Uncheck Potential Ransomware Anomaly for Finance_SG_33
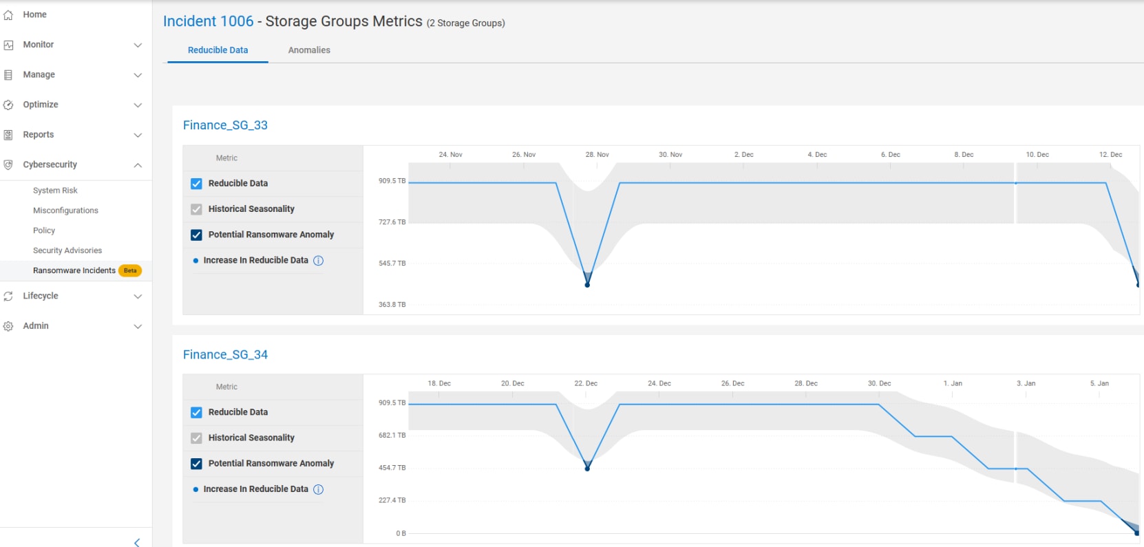 (196, 235)
